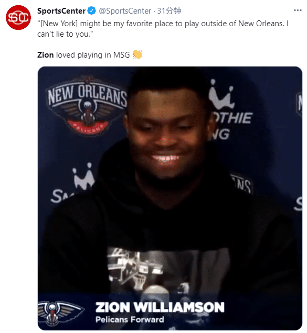Click the Pelicans Forward subtitle
Image resolution: width=307 pixels, height=333 pixels.
(x=130, y=319)
